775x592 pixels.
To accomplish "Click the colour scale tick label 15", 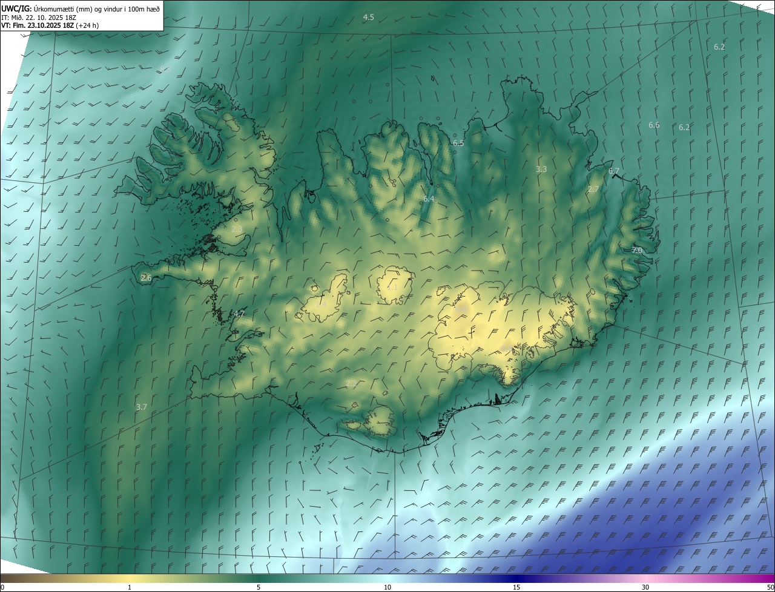I will coord(516,587).
